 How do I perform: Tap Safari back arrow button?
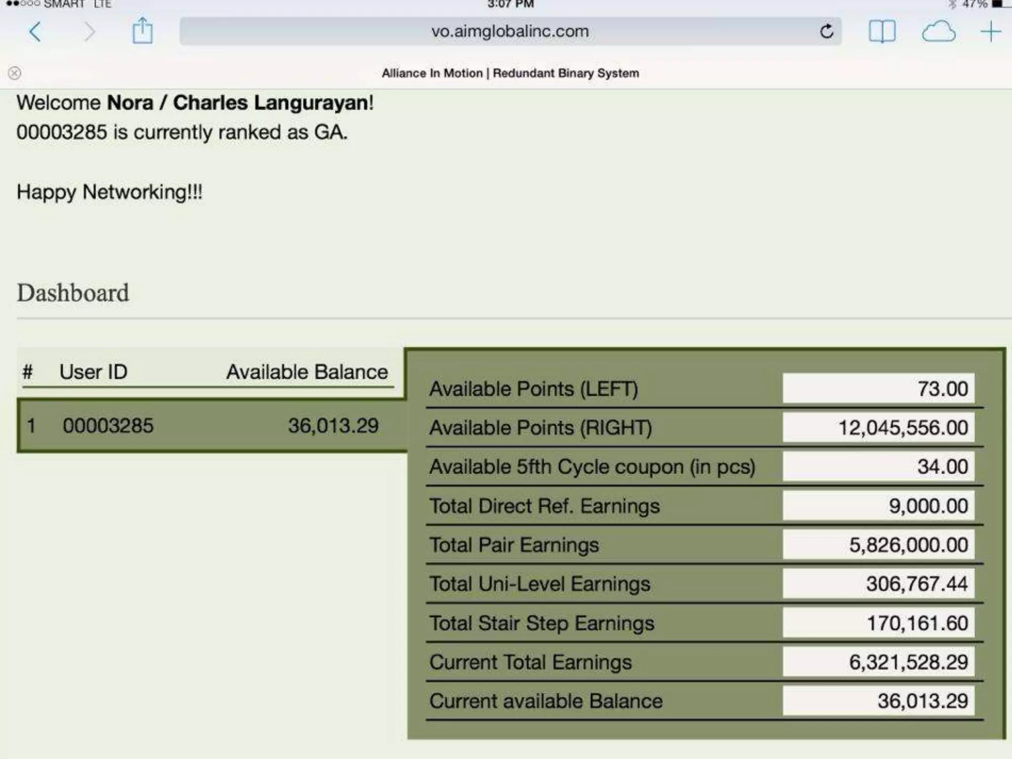point(35,32)
